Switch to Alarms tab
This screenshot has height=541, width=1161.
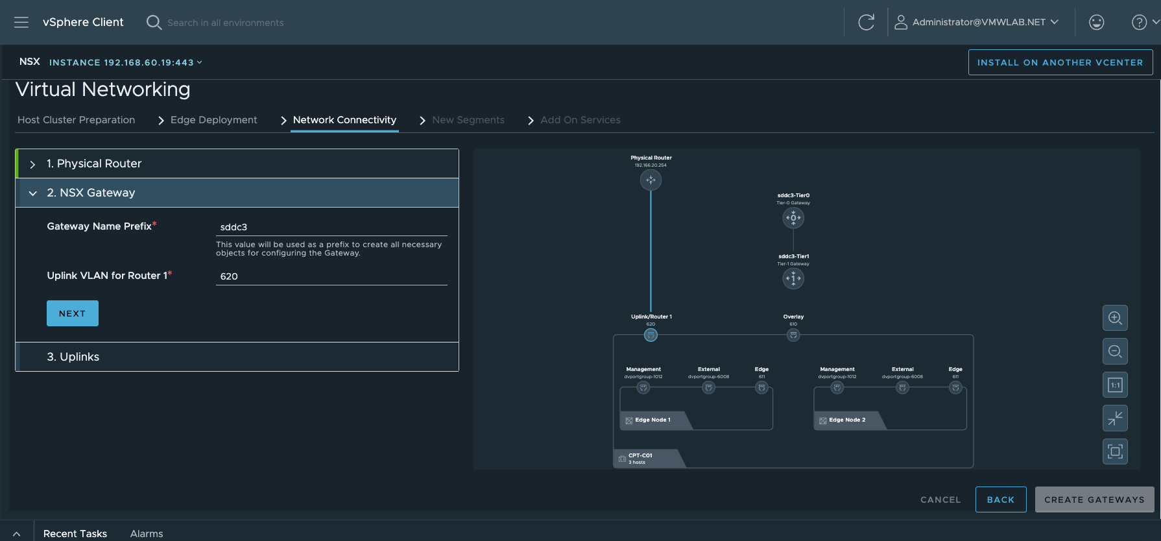(147, 533)
